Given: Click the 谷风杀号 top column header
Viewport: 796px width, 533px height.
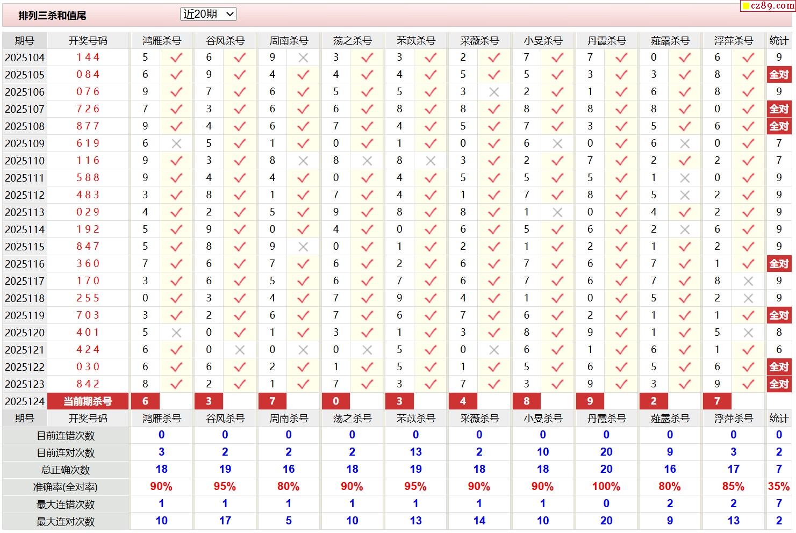Looking at the screenshot, I should (x=225, y=41).
